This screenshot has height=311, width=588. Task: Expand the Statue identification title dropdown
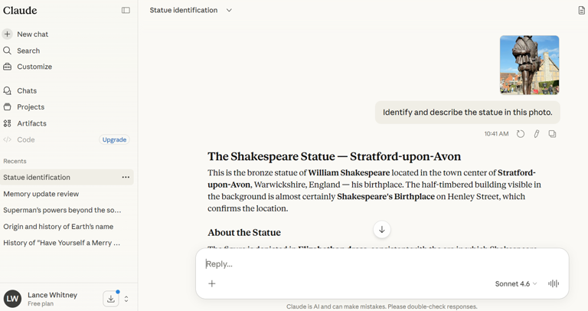coord(229,11)
